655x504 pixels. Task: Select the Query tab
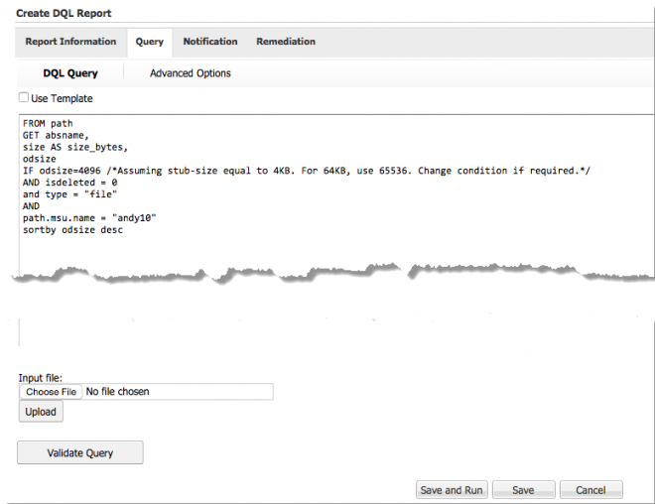click(x=150, y=42)
